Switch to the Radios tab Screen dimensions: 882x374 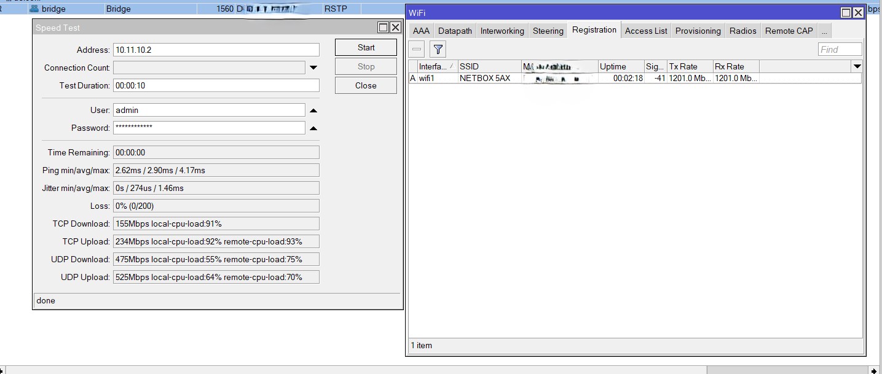coord(742,31)
